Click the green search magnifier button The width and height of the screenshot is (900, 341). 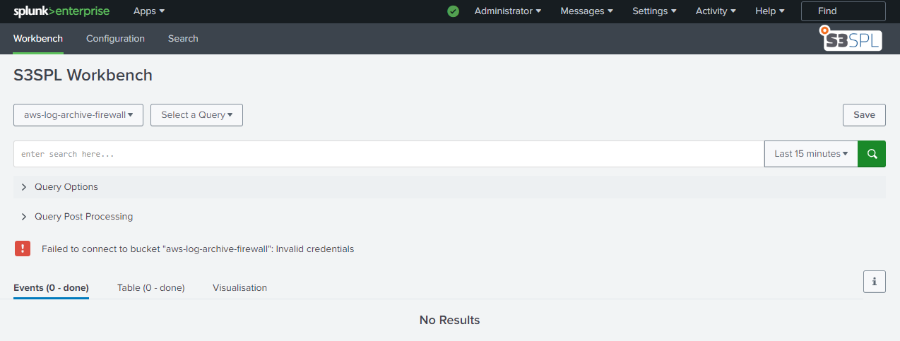tap(871, 154)
